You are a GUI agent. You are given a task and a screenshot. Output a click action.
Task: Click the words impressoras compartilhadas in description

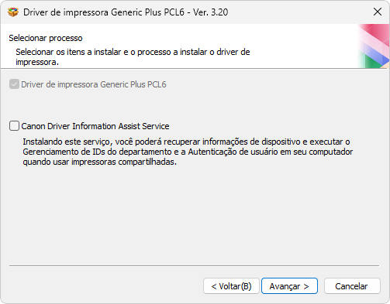[124, 162]
